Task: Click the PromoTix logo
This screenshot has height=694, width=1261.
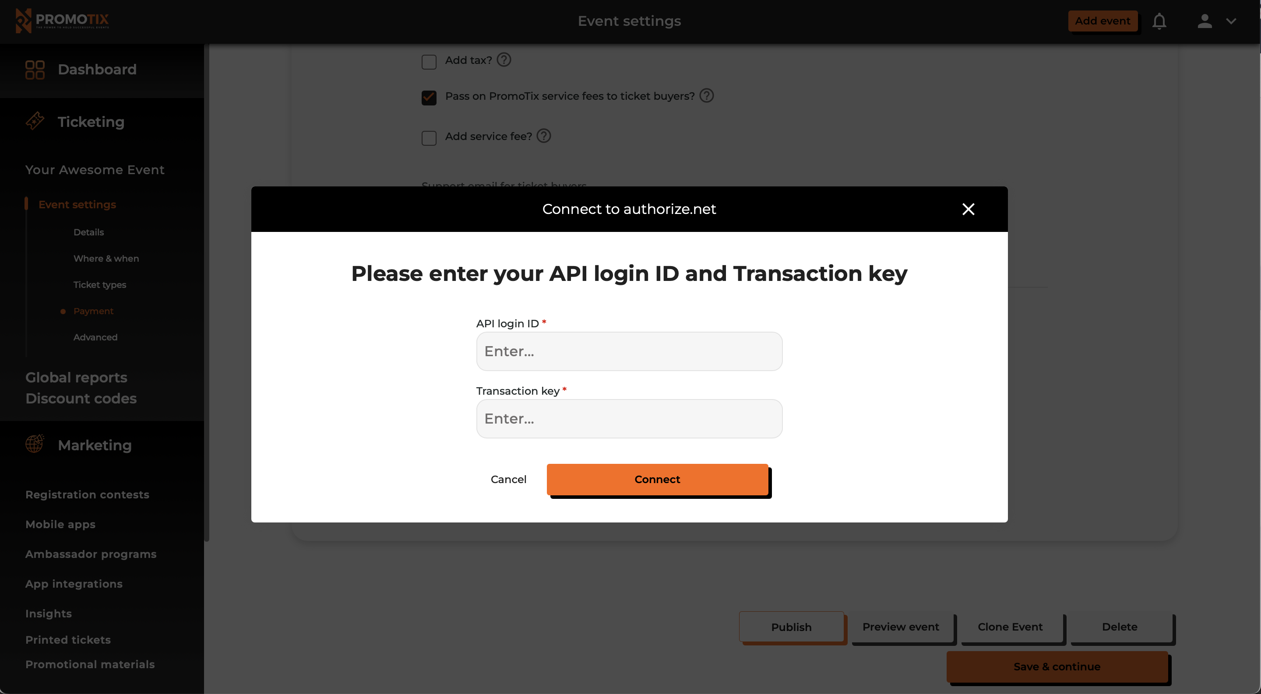Action: coord(63,21)
